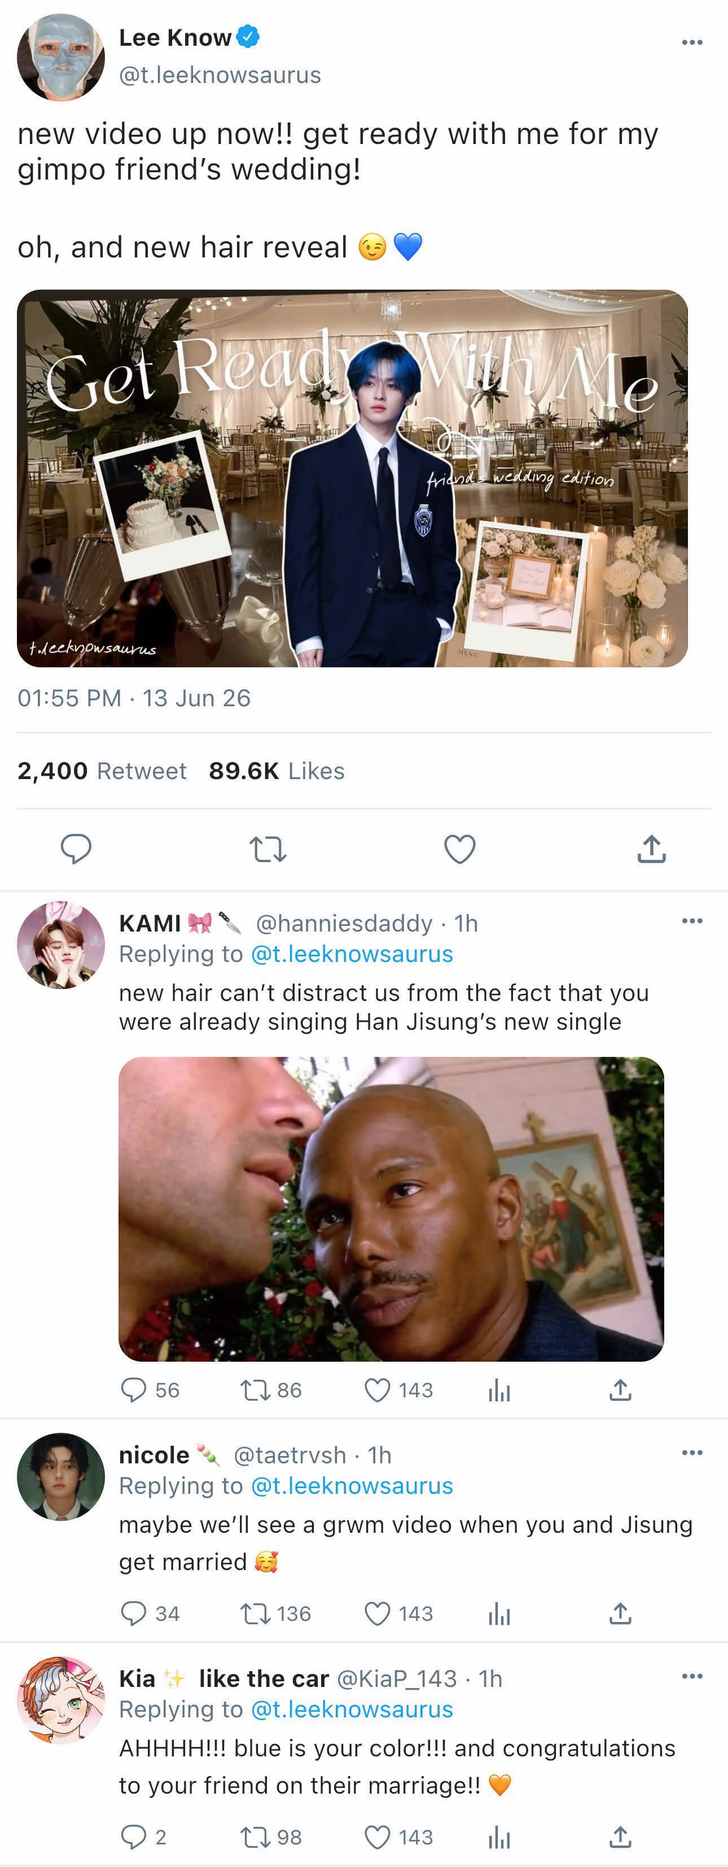This screenshot has height=1867, width=728.
Task: Open more options on nicole's reply
Action: pyautogui.click(x=692, y=1453)
